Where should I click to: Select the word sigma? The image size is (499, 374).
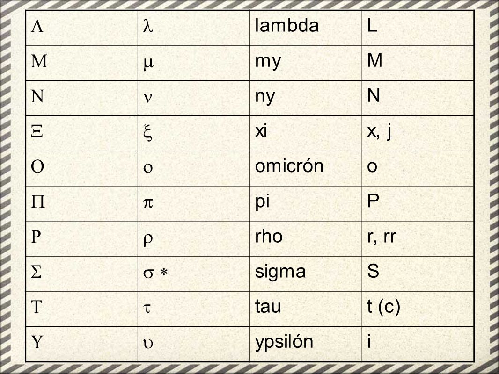pos(280,272)
